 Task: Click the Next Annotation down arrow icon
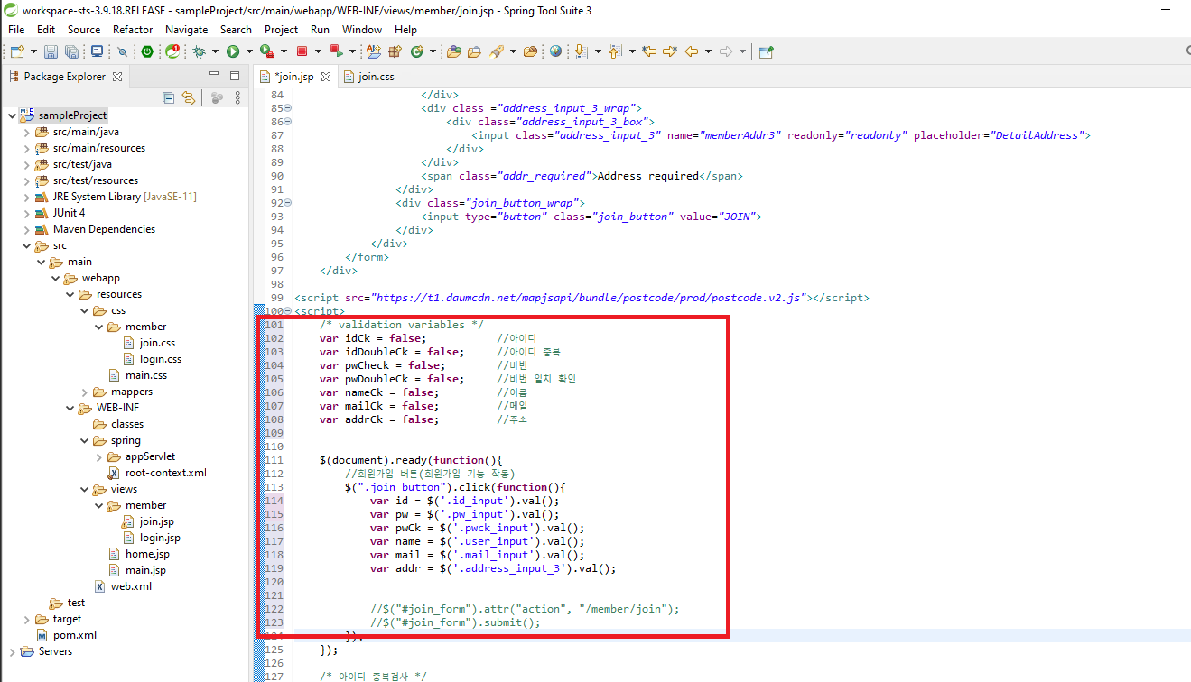(581, 51)
